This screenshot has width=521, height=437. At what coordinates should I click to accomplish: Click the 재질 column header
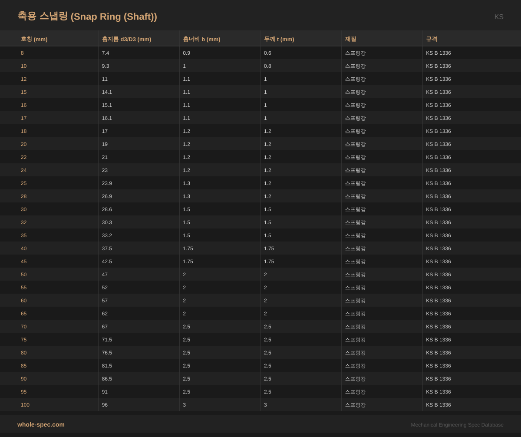[x=350, y=39]
